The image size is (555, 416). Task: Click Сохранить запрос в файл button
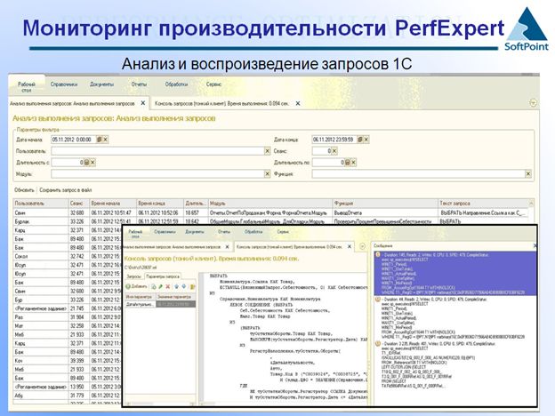click(66, 190)
